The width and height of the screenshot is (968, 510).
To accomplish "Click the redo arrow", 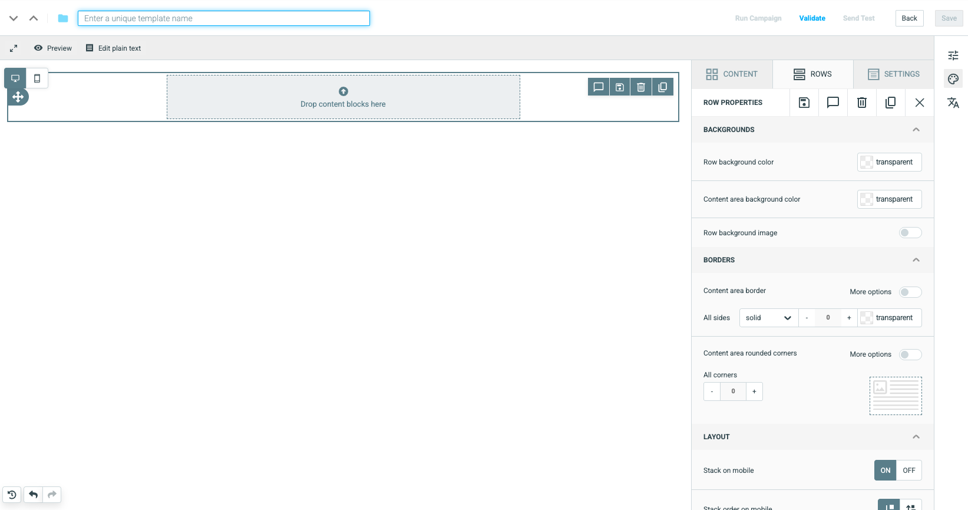I will [x=52, y=495].
